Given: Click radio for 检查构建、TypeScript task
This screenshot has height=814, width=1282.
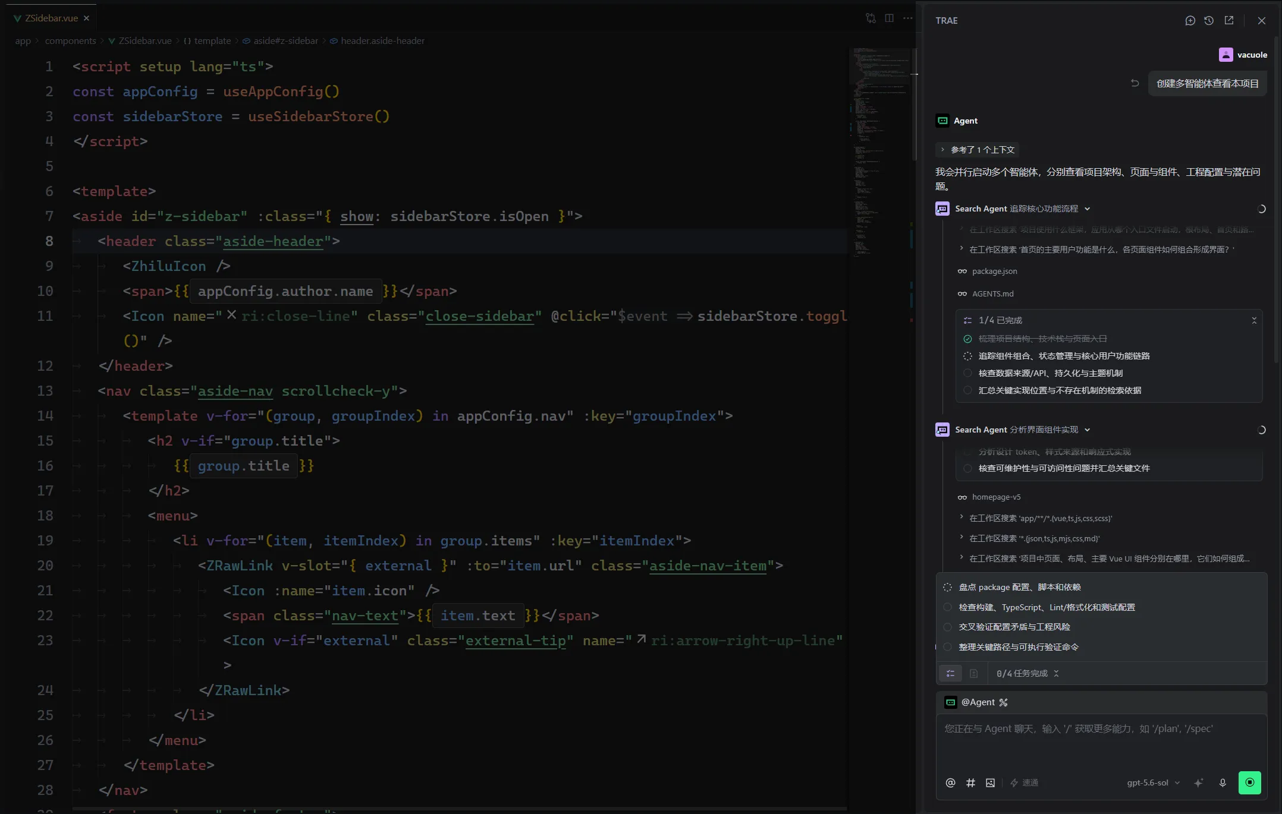Looking at the screenshot, I should [x=947, y=607].
